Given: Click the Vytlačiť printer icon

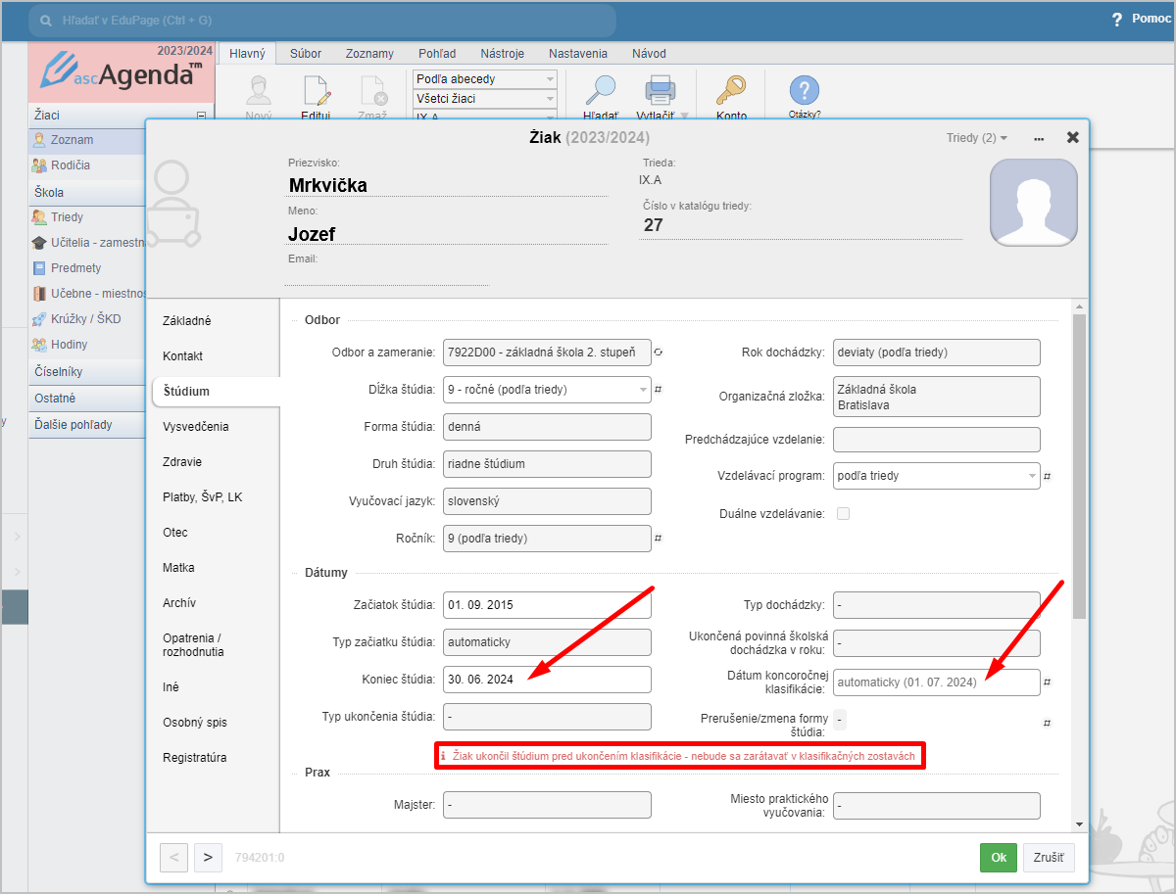Looking at the screenshot, I should [x=659, y=90].
